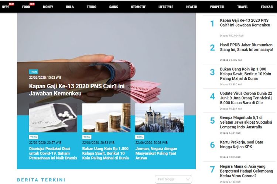Screen dimensions: 277x184
Task: Click the dropdown chevron in Pilih tanggal
Action: tap(188, 180)
